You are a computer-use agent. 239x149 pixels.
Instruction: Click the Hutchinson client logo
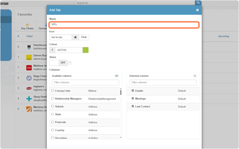click(x=29, y=47)
